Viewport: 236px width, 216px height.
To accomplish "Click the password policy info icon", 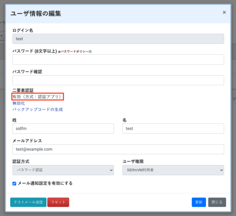I will 90,51.
